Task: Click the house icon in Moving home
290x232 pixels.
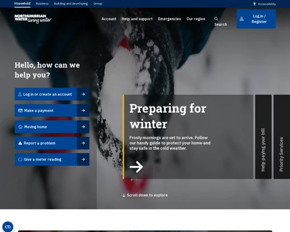Action: tap(20, 127)
